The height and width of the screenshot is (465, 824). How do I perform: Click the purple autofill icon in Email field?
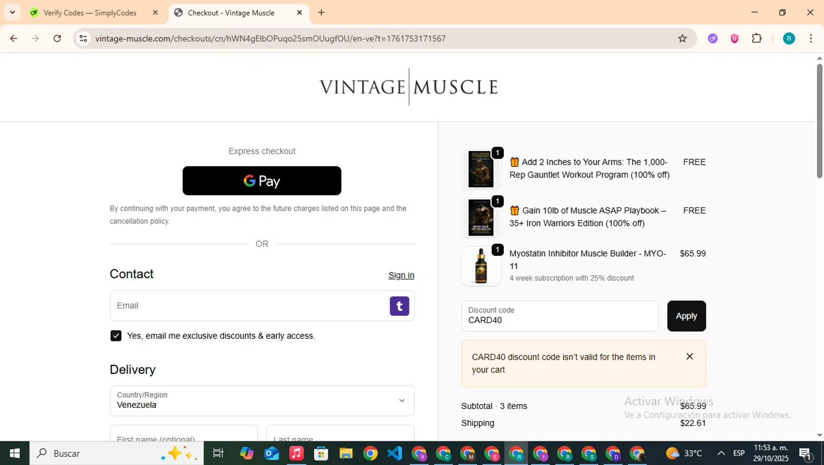399,306
